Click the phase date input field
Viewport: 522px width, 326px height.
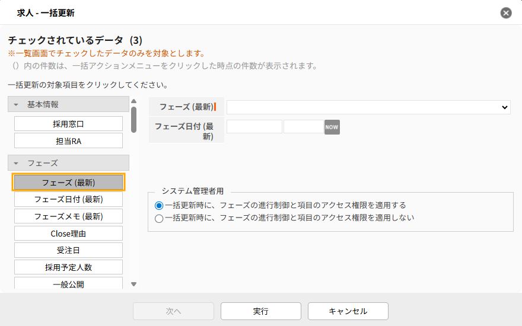[x=254, y=127]
